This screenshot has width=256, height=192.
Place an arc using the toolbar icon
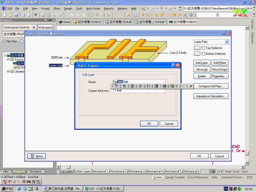(x=168, y=15)
